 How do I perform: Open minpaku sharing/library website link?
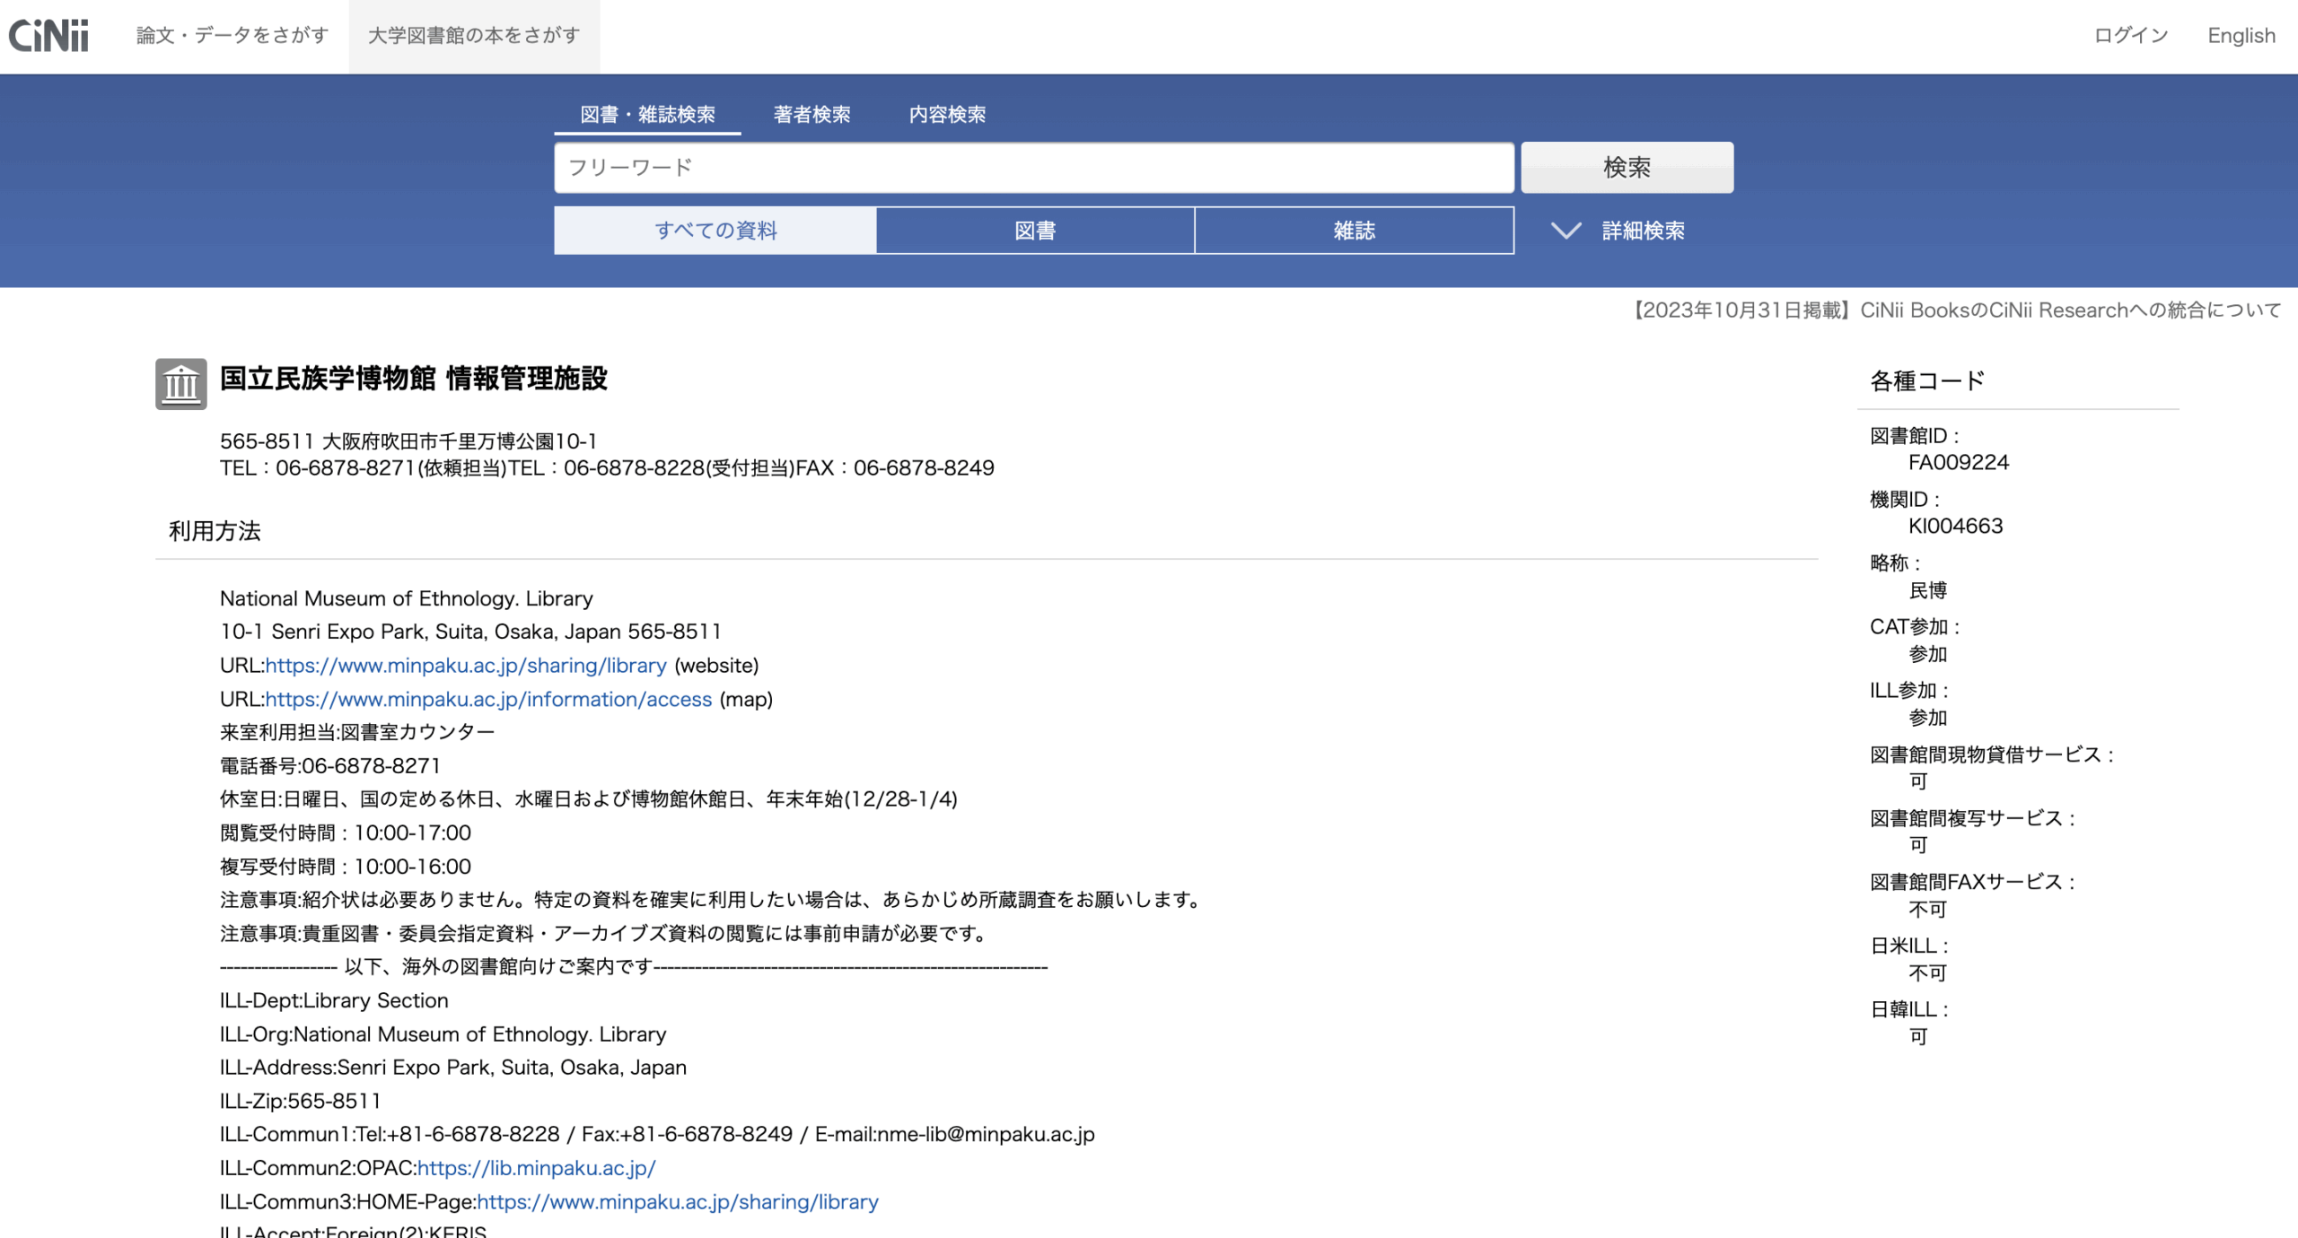pos(466,666)
